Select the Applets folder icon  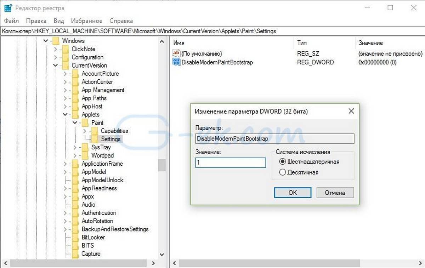pyautogui.click(x=75, y=114)
